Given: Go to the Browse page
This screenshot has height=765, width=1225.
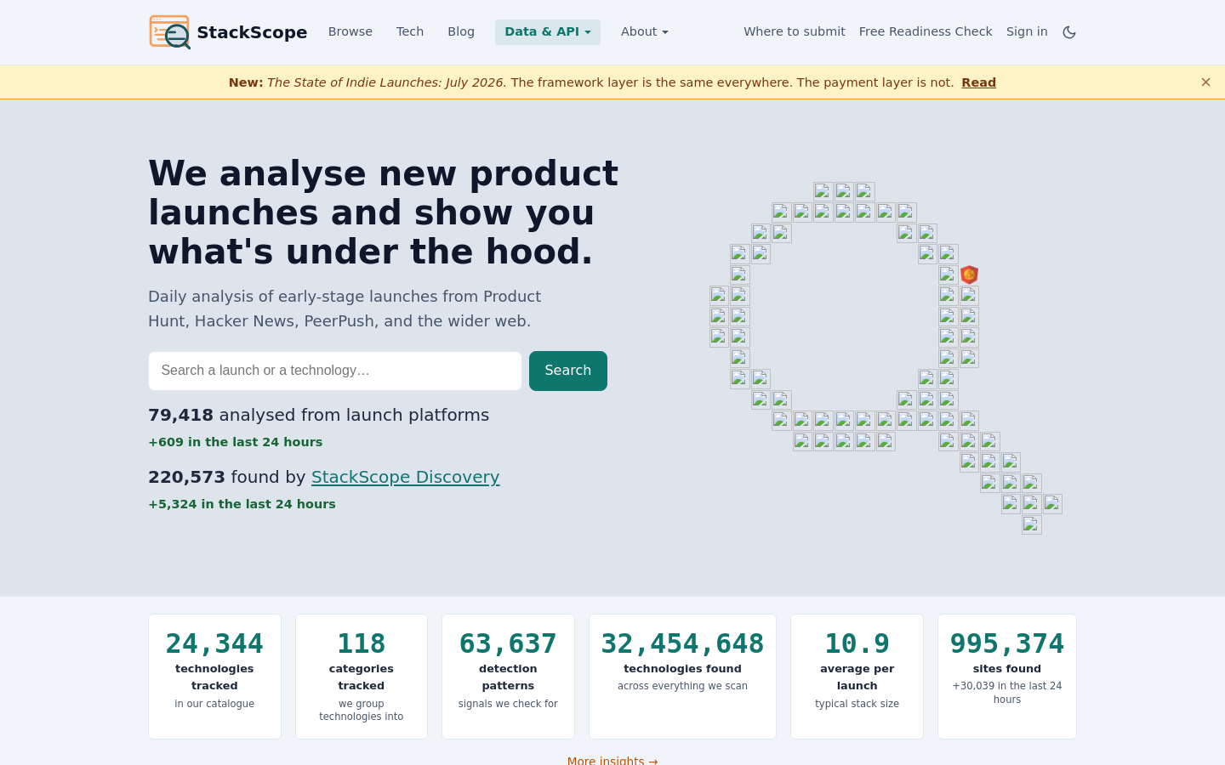Looking at the screenshot, I should 350,31.
